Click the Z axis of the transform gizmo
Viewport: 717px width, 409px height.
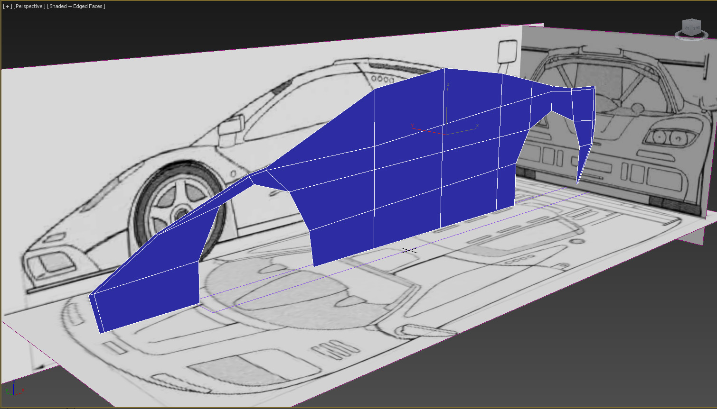(446, 108)
